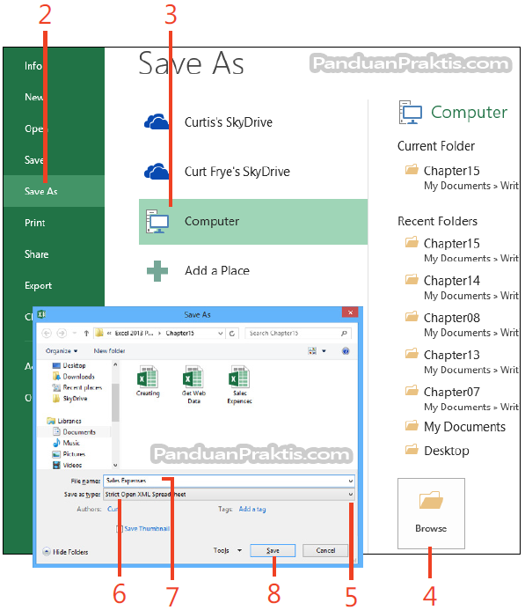
Task: Select Libraries in the navigation pane
Action: (x=64, y=421)
